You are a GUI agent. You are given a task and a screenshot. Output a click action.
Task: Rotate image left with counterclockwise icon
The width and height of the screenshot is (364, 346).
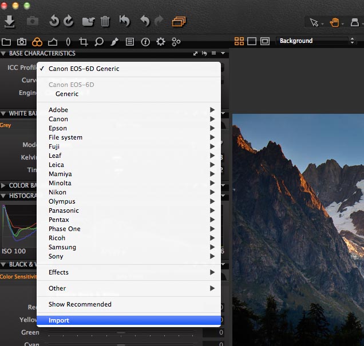(x=54, y=21)
